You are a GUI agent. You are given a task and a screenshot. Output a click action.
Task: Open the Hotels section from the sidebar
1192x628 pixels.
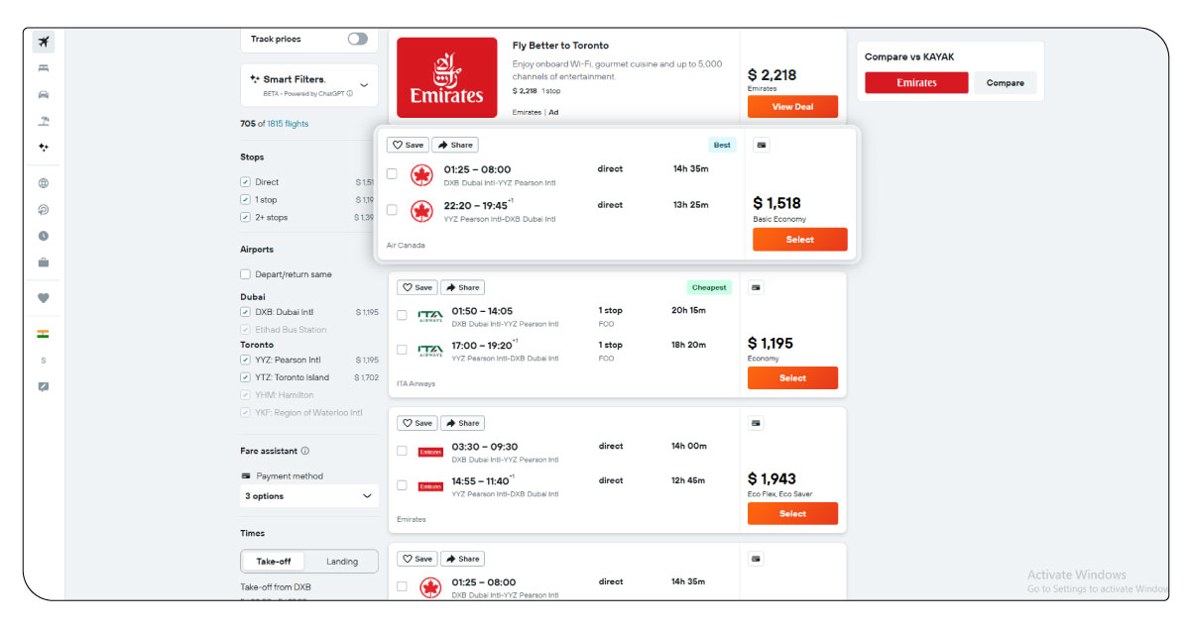(x=42, y=67)
